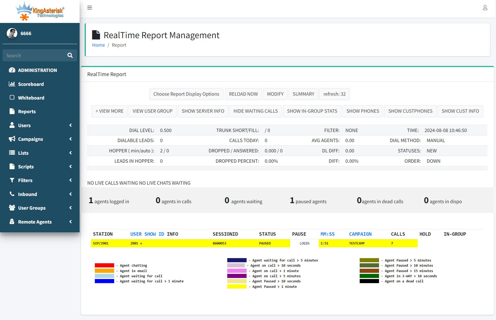Open Choose Report Display Options
This screenshot has width=496, height=320.
[186, 94]
